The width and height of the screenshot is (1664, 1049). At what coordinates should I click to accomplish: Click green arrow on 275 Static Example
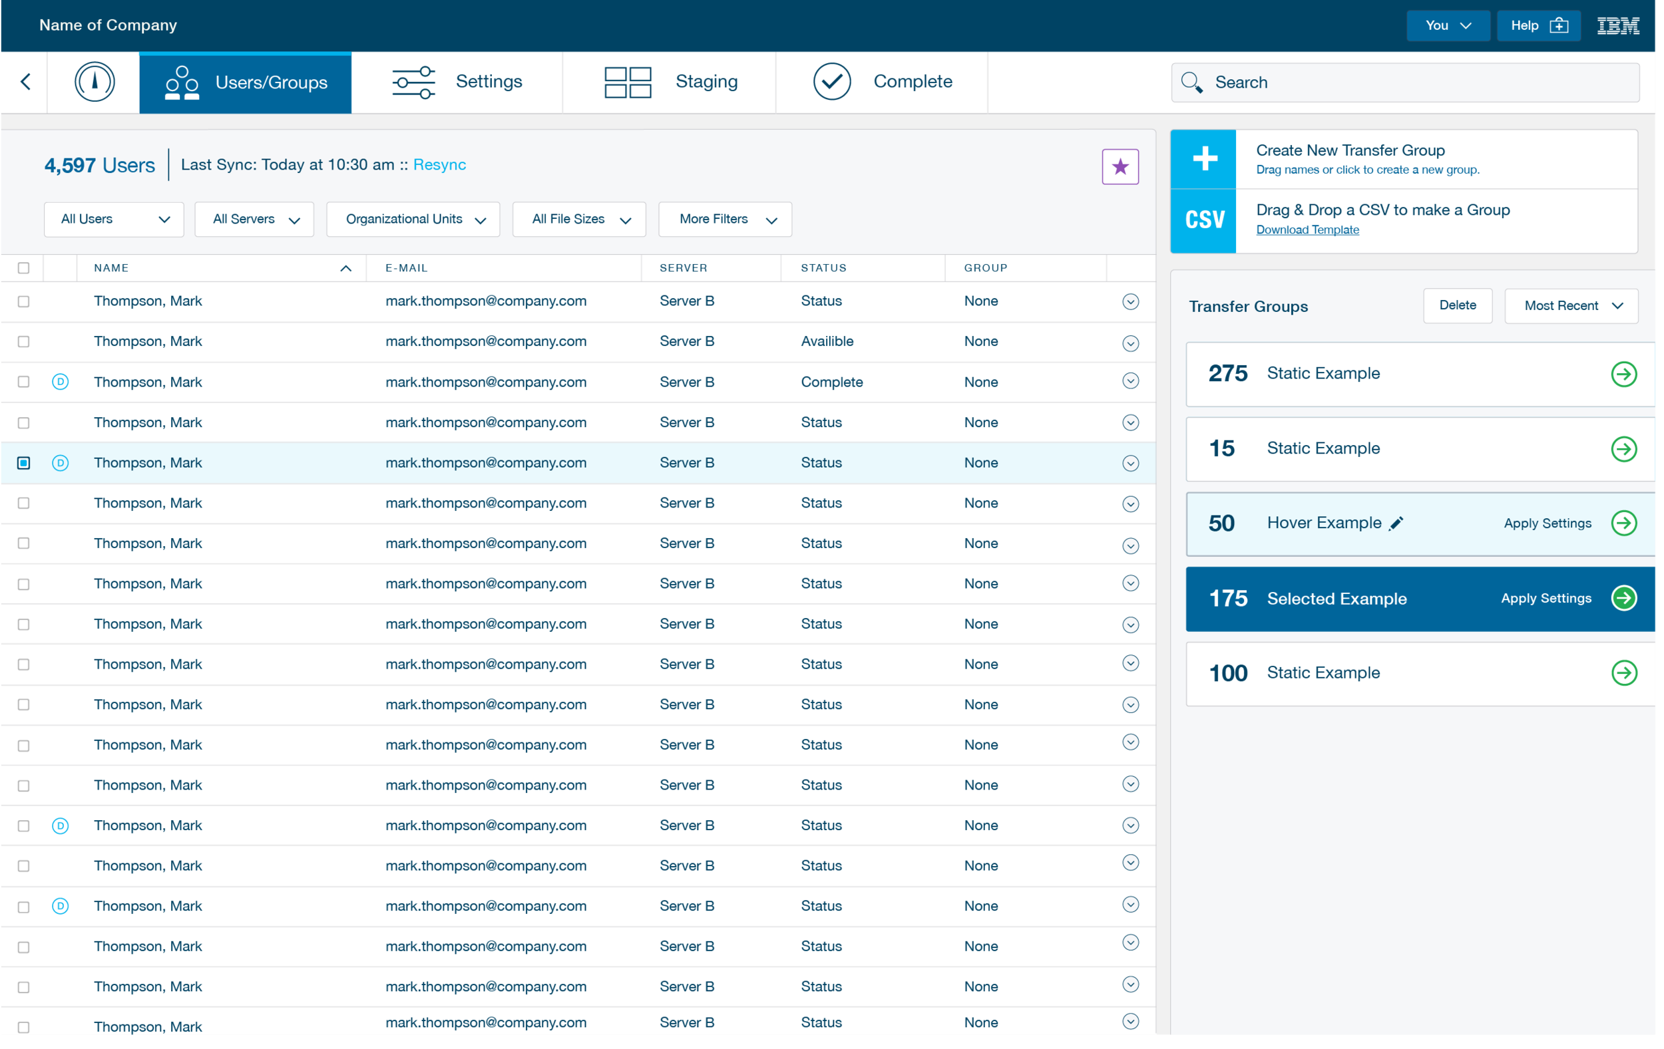(x=1624, y=375)
